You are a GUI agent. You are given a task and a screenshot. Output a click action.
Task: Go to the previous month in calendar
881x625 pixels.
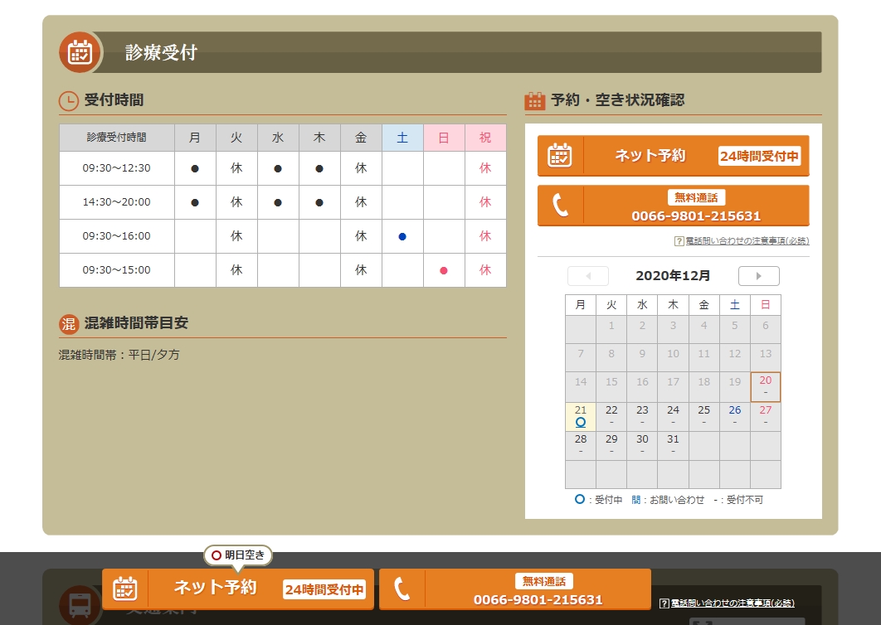(x=588, y=276)
